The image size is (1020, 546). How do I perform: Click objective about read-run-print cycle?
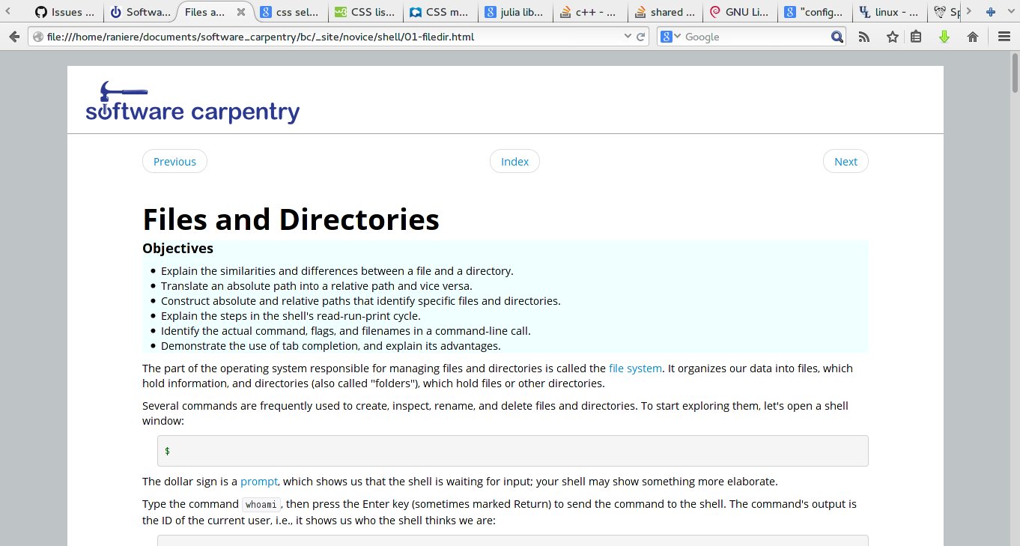pos(291,315)
